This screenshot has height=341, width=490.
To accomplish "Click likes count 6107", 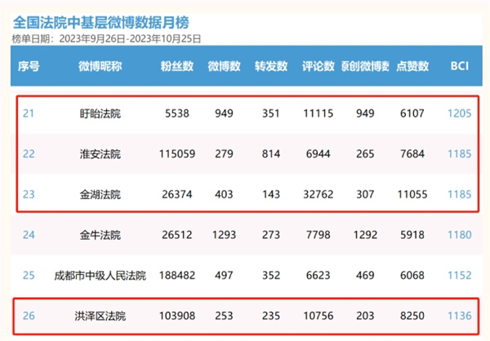I will click(x=412, y=113).
